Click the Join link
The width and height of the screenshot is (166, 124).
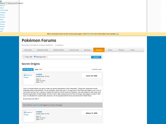(1, 31)
